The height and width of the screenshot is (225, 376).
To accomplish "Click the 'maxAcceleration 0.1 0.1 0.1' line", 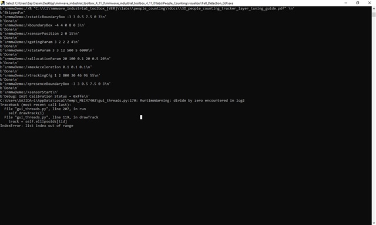I will [46, 67].
